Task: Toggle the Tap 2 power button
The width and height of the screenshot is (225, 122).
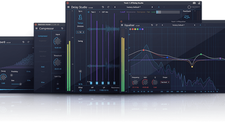Action: [x=89, y=12]
